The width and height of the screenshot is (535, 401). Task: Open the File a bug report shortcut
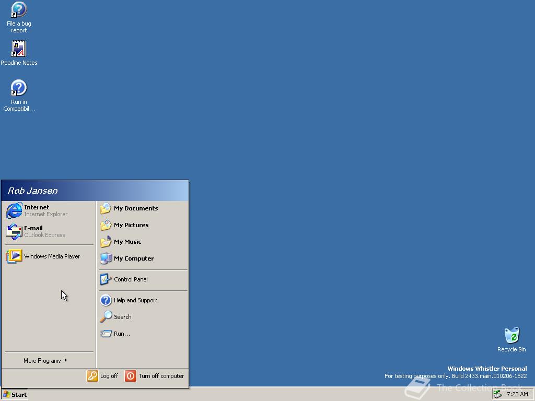pyautogui.click(x=19, y=17)
